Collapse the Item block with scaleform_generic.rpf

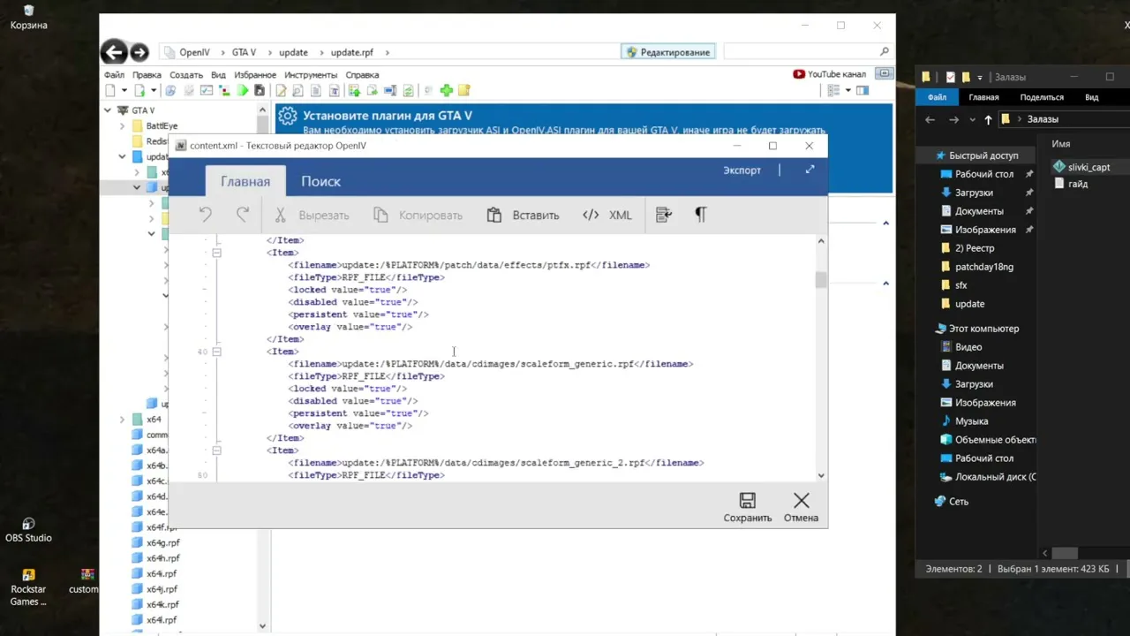[216, 352]
